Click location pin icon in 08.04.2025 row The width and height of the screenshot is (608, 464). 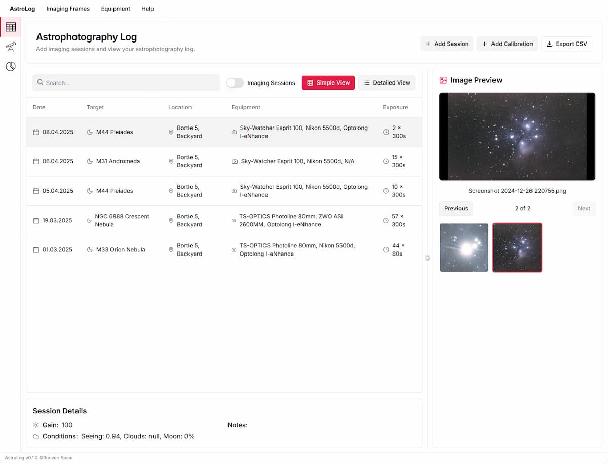[171, 132]
